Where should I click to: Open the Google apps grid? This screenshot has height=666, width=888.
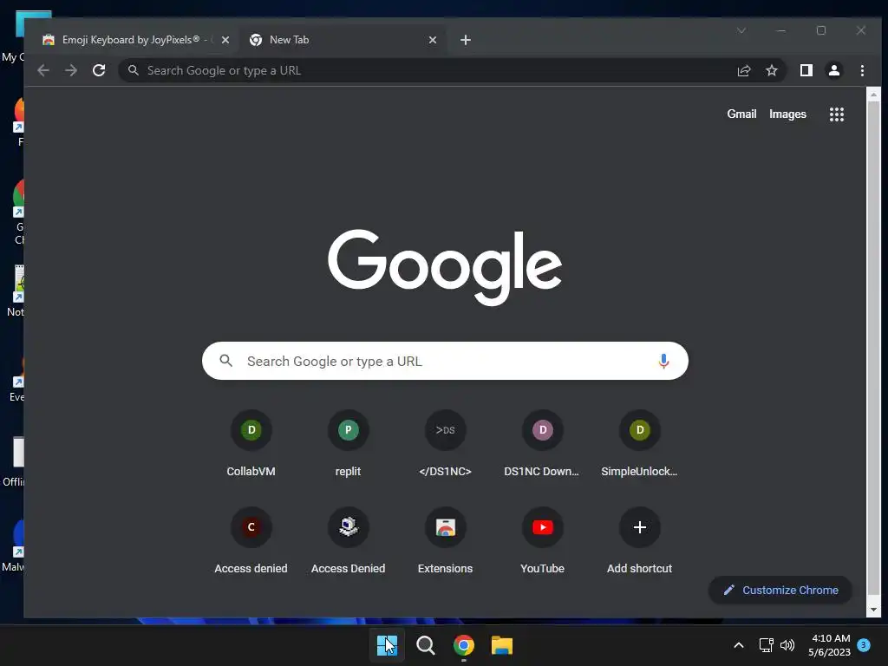837,114
